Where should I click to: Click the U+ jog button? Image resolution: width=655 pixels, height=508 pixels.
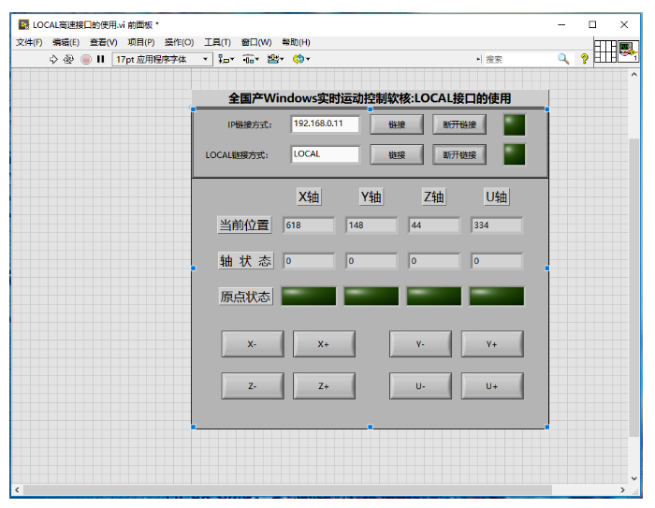coord(492,386)
